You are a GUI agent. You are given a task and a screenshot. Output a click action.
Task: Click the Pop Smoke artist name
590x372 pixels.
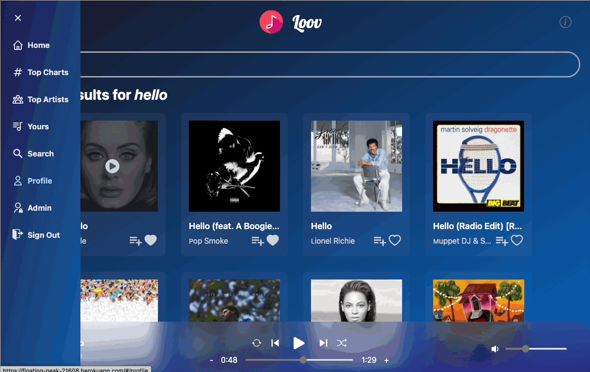(x=208, y=241)
